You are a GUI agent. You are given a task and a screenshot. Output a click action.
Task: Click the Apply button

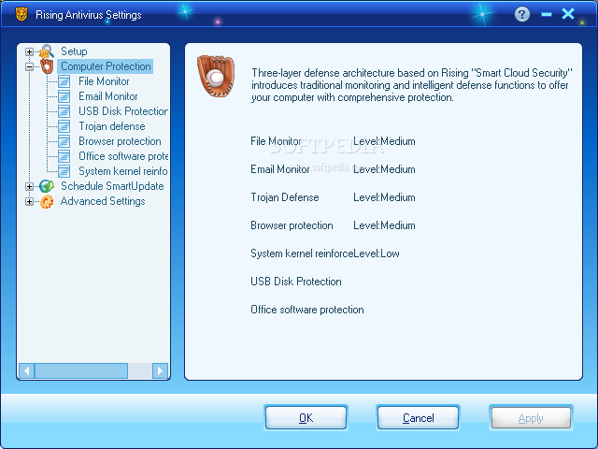tap(531, 418)
